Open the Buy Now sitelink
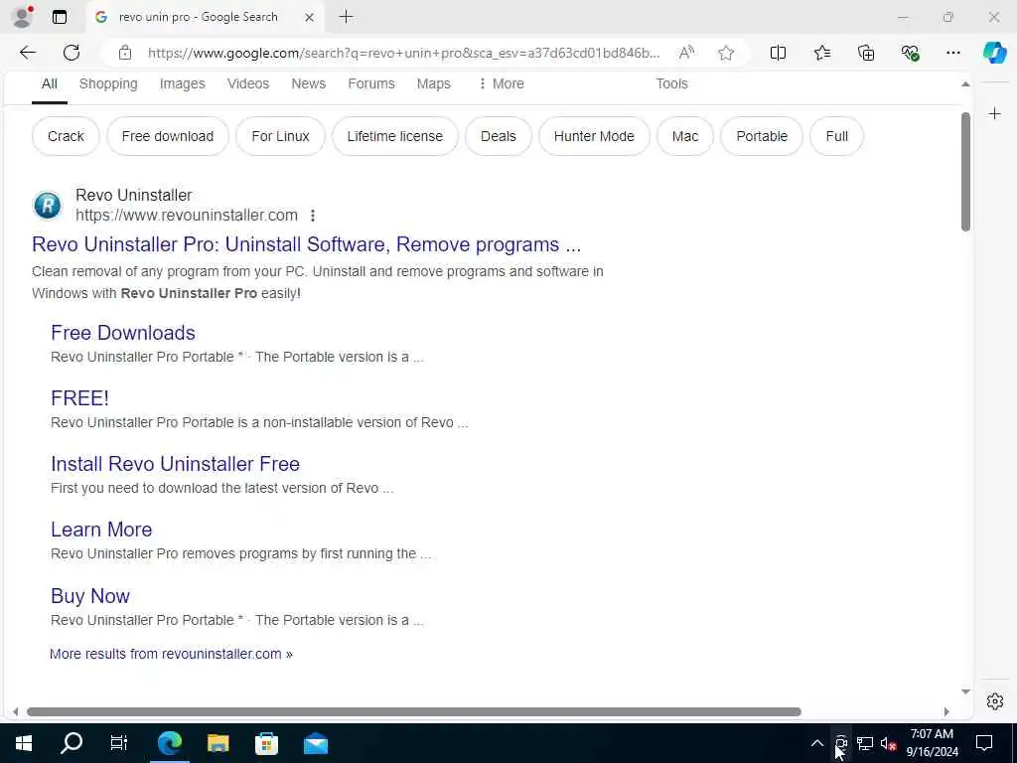 (90, 596)
